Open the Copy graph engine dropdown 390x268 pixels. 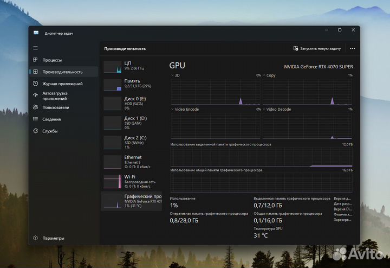pyautogui.click(x=269, y=75)
